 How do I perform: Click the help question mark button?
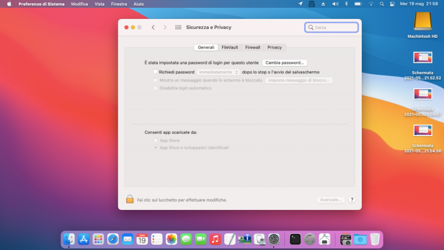(x=352, y=199)
